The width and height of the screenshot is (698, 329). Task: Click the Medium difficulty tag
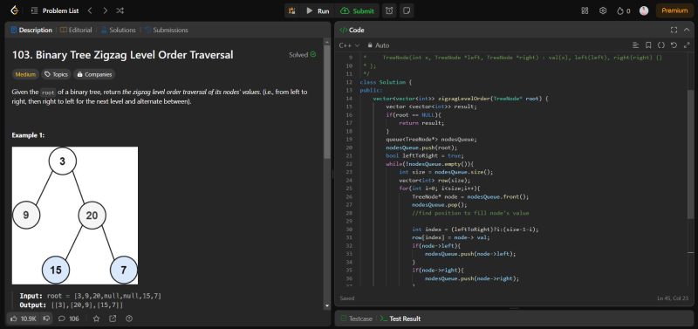25,74
